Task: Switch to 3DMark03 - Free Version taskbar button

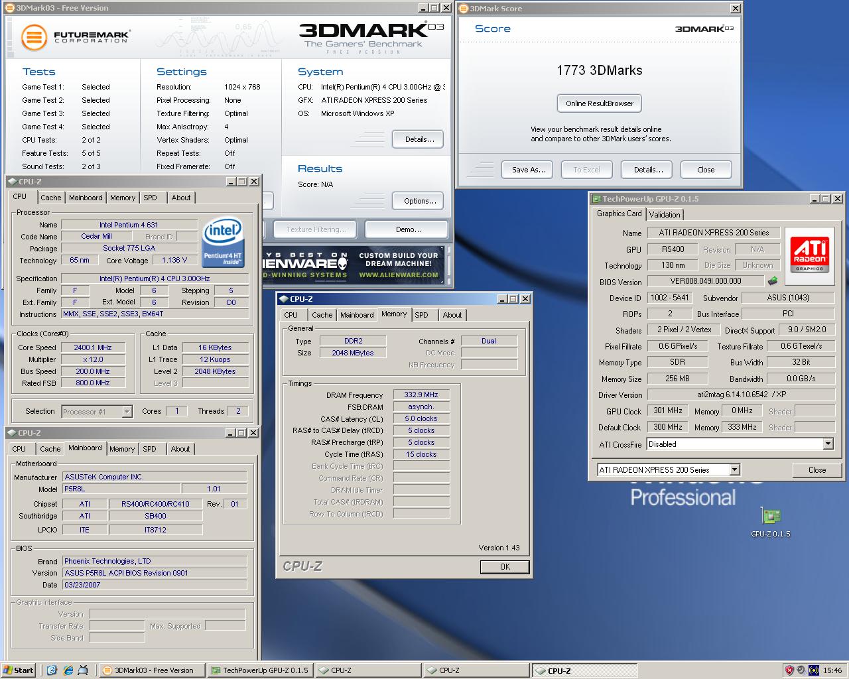Action: click(151, 670)
